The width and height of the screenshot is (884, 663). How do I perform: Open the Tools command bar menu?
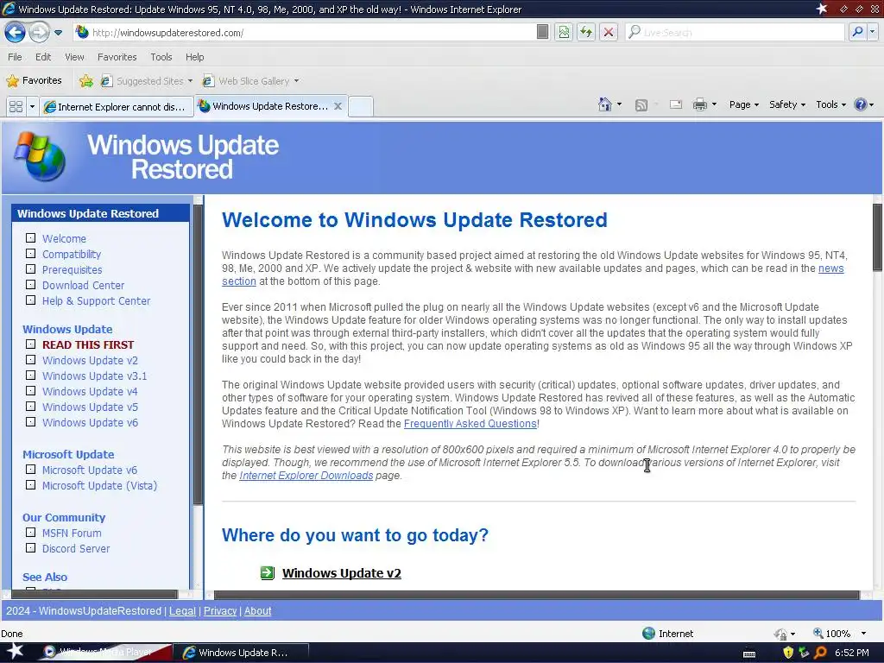point(831,104)
